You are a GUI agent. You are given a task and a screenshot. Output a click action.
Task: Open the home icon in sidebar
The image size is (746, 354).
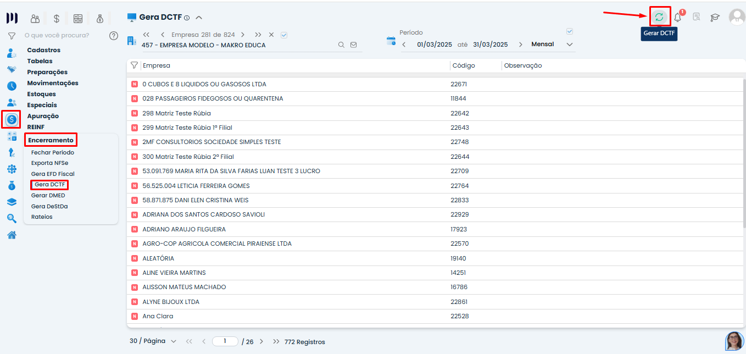[12, 235]
